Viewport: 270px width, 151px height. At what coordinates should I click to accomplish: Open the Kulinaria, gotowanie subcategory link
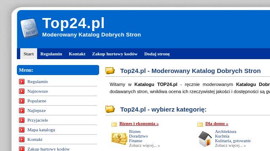click(233, 141)
